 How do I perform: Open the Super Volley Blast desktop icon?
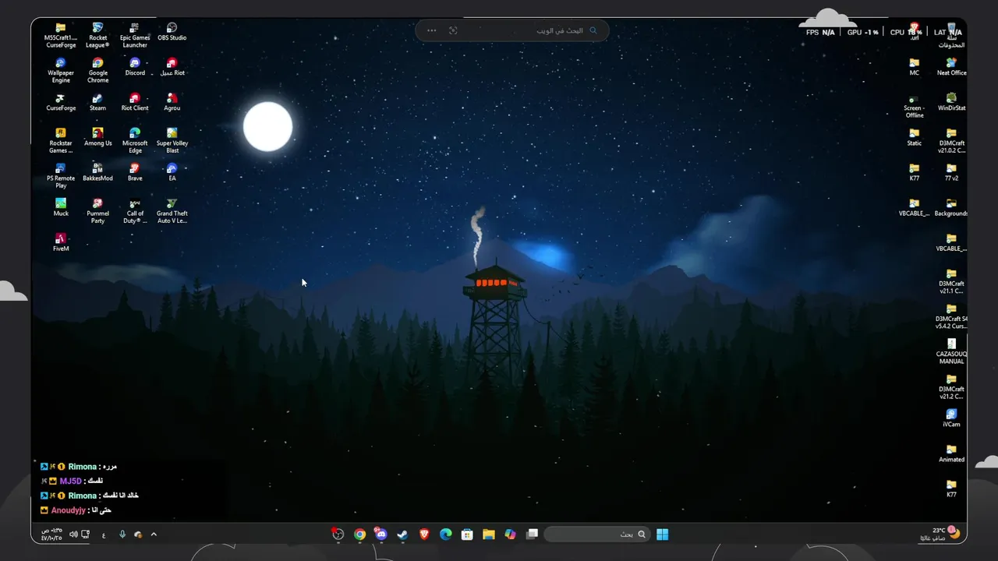[172, 140]
